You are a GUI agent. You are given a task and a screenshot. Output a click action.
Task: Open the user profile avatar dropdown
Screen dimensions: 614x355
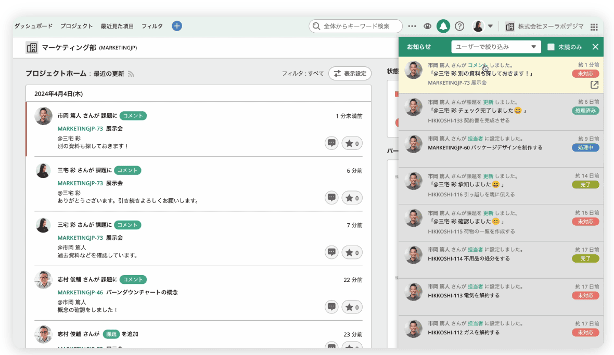pyautogui.click(x=482, y=26)
